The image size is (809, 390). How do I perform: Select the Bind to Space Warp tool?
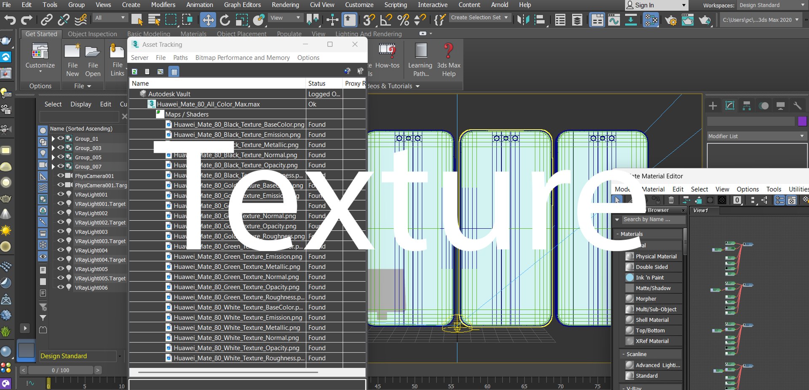(80, 20)
